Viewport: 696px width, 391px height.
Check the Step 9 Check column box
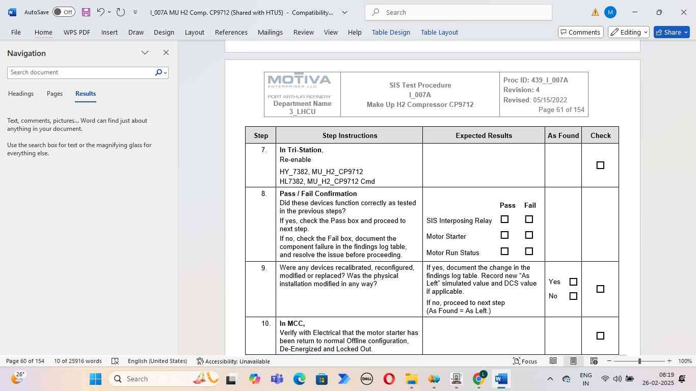pyautogui.click(x=600, y=289)
